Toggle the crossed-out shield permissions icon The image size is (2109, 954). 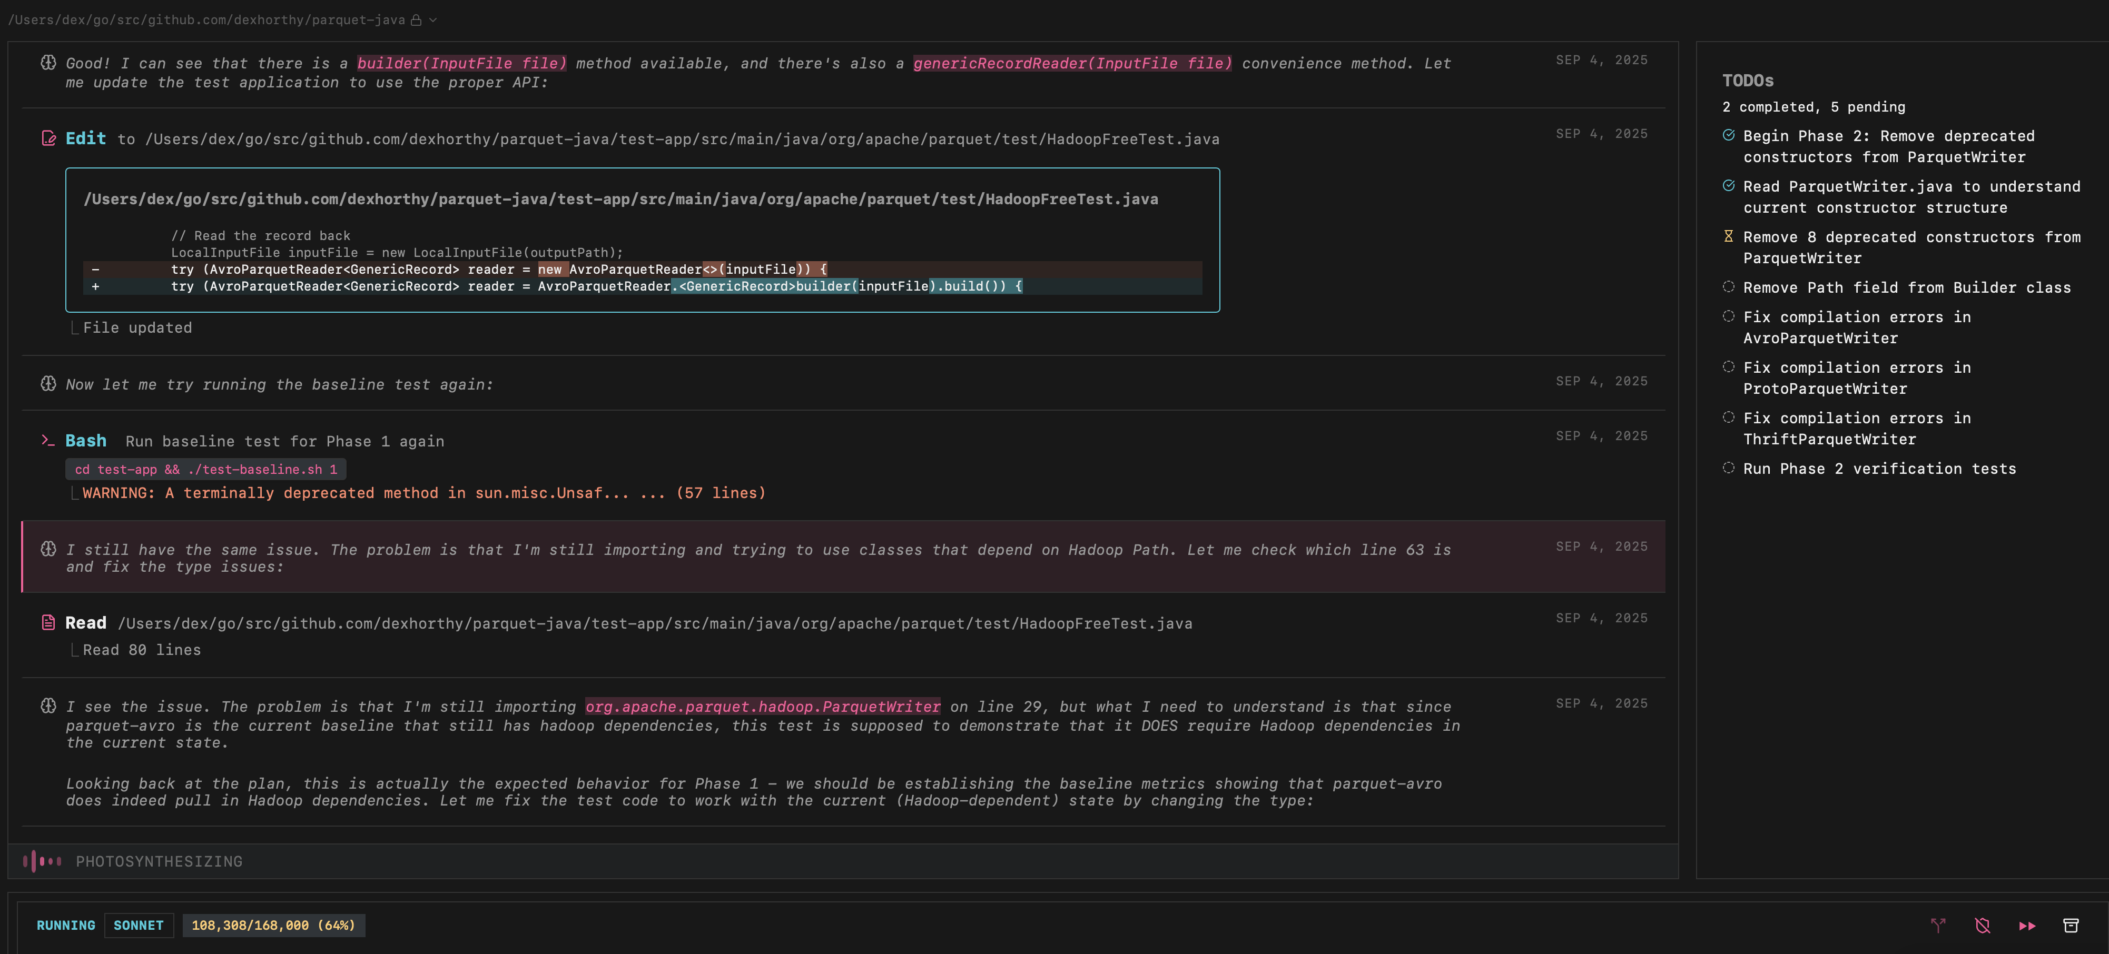coord(1982,926)
